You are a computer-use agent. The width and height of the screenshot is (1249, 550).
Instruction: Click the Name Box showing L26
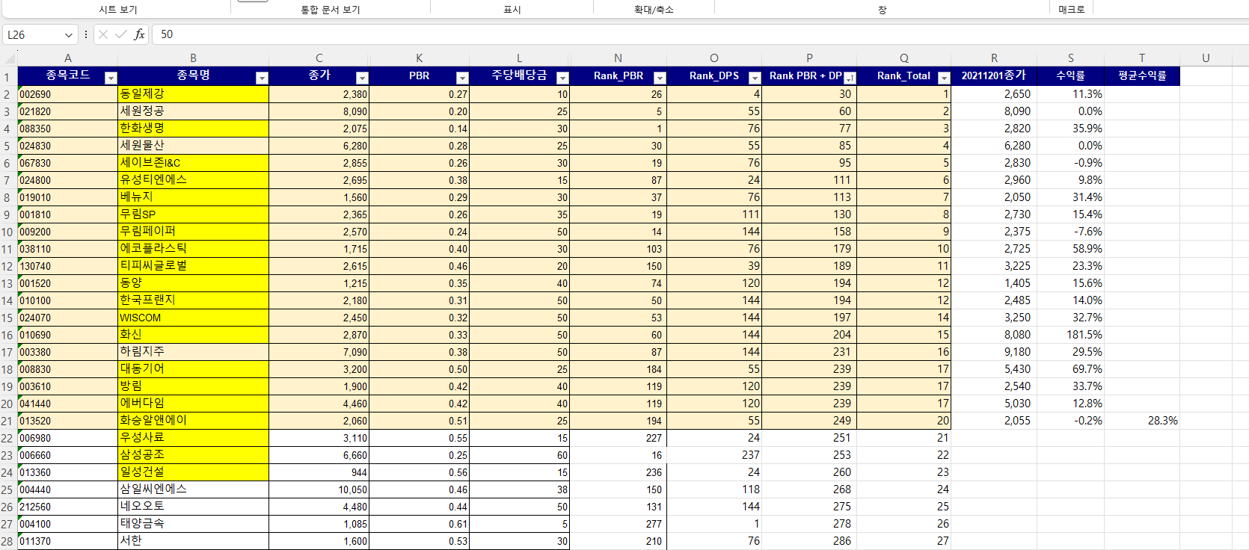point(33,35)
